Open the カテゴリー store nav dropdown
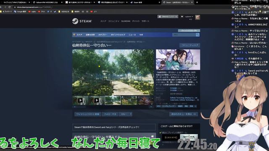The height and width of the screenshot is (151, 269). click(x=103, y=34)
